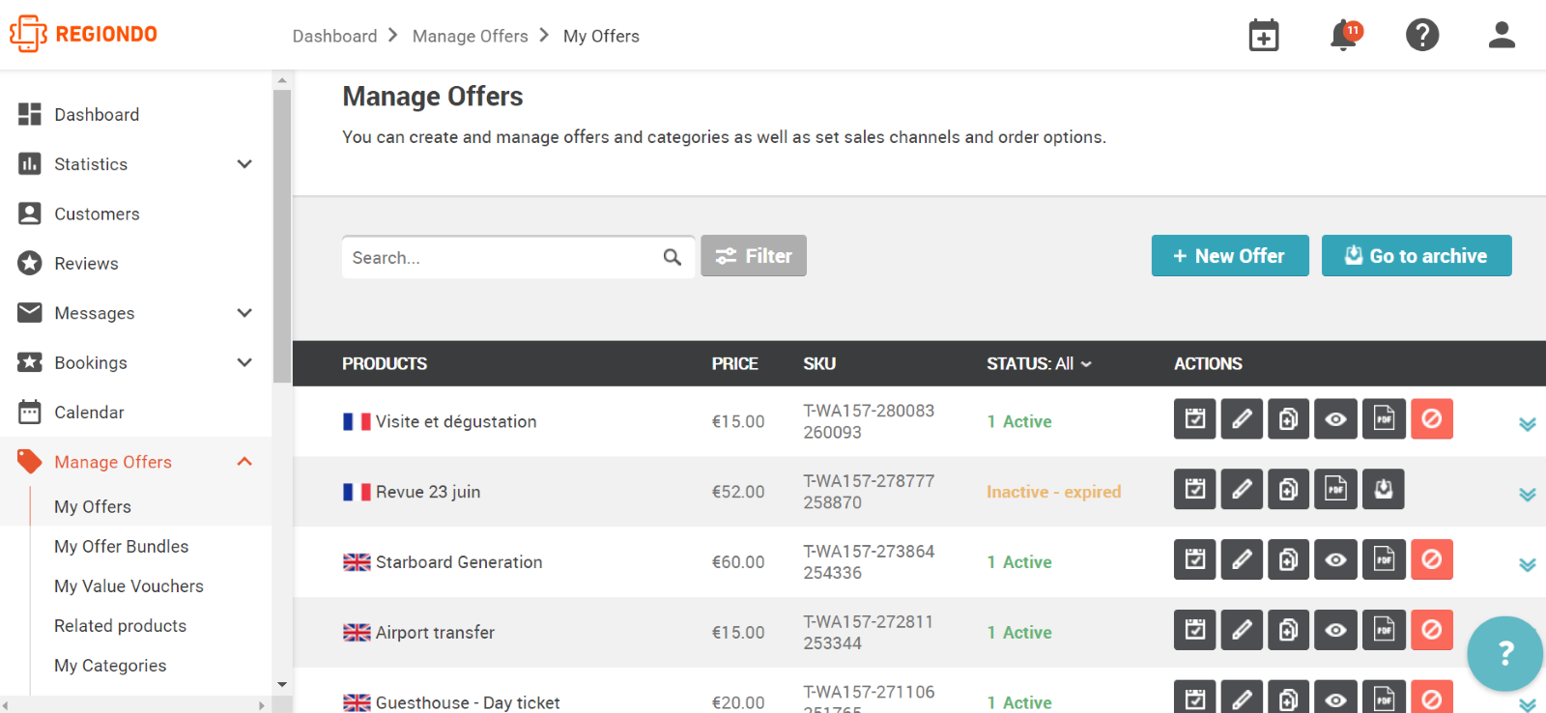1546x713 pixels.
Task: Duplicate the Starboard Generation offer
Action: pos(1288,560)
